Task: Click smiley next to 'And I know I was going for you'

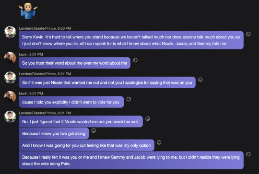Action: (x=159, y=142)
